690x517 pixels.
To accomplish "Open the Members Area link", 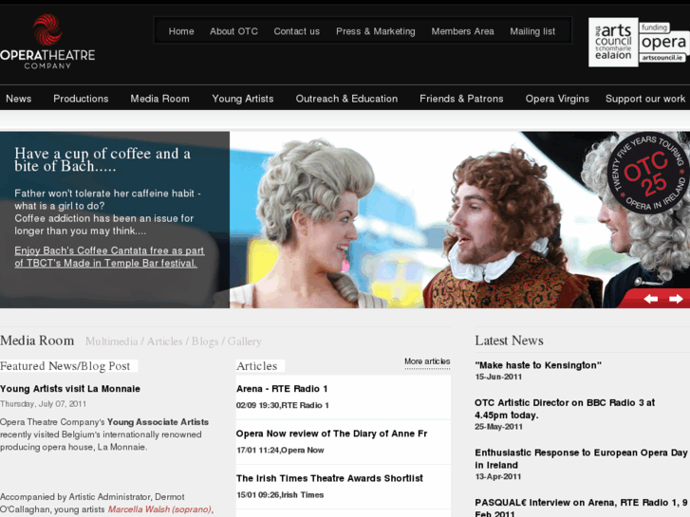I will click(x=462, y=31).
